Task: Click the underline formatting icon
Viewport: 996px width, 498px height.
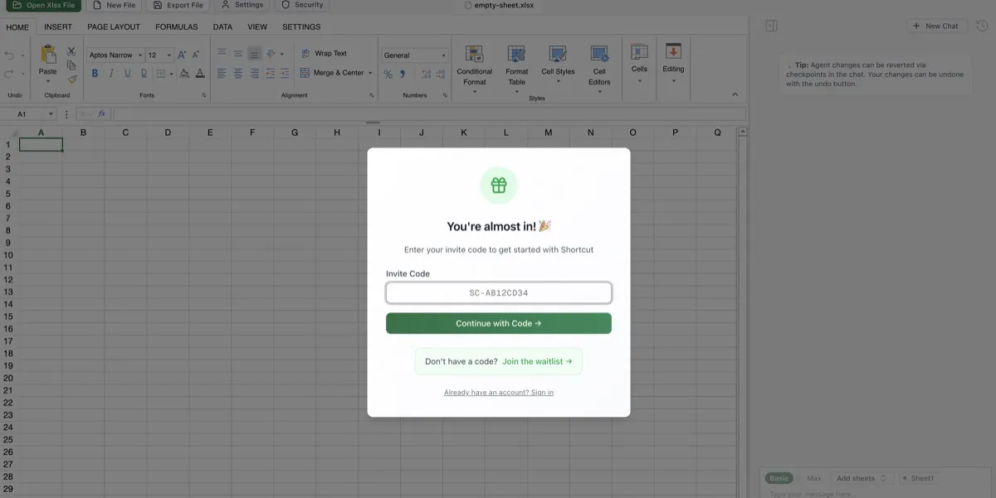Action: point(125,73)
